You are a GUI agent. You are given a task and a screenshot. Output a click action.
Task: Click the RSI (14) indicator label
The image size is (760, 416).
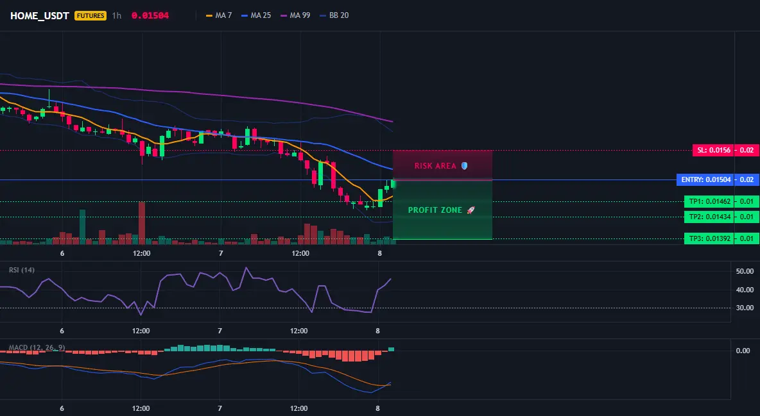pos(22,270)
